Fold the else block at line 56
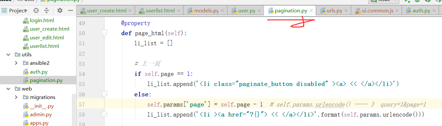Image resolution: width=442 pixels, height=126 pixels. pyautogui.click(x=104, y=94)
